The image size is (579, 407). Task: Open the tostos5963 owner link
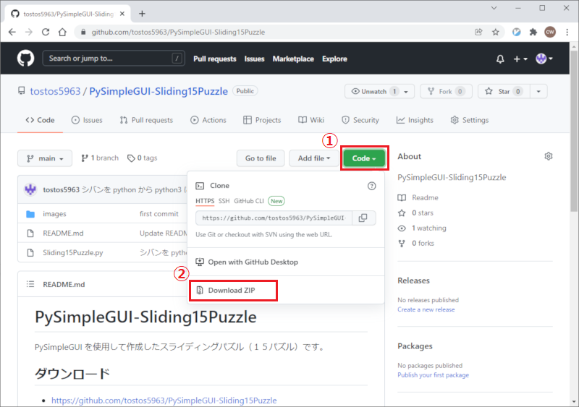55,91
